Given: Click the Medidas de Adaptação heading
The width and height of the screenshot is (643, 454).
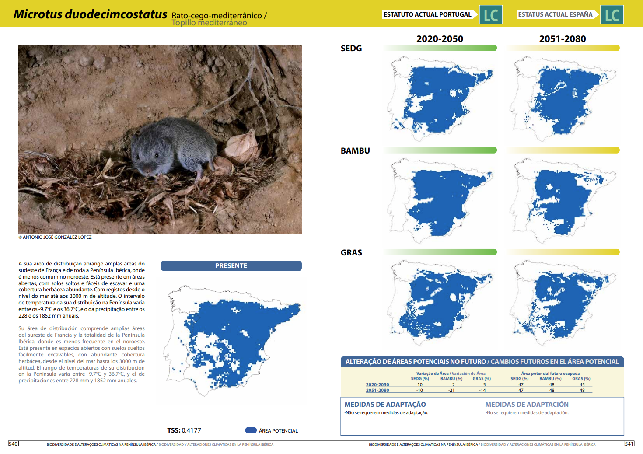Looking at the screenshot, I should click(385, 405).
